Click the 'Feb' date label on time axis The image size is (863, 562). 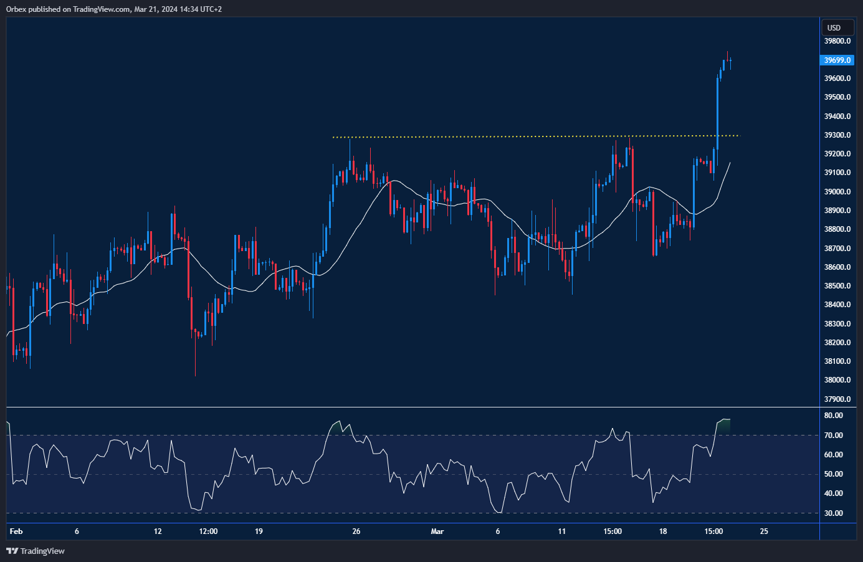(16, 531)
